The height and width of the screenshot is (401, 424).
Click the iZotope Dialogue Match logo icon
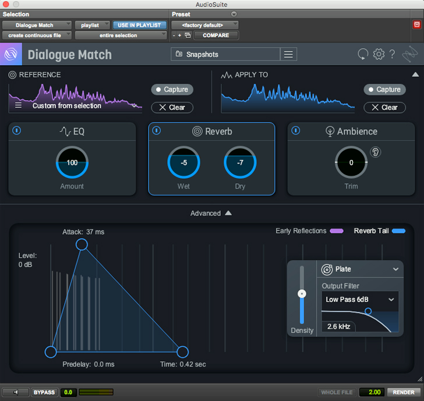point(11,54)
